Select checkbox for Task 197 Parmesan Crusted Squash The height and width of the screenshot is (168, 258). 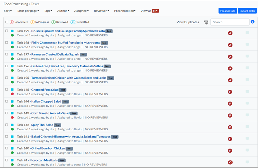(7, 54)
